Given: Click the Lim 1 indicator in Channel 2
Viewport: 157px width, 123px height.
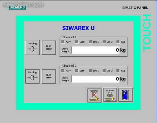Looking at the screenshot, I should pos(90,71).
